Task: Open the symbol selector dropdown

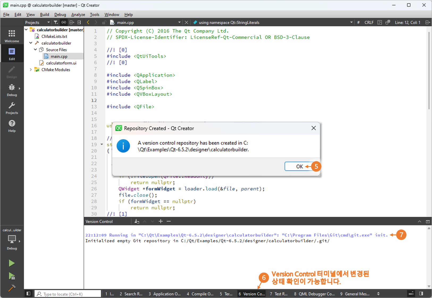Action: [x=351, y=22]
